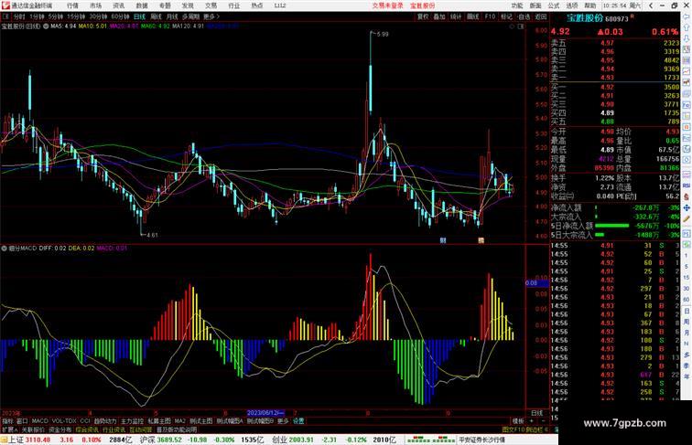Open the 行业 menu
Viewport: 692px width, 445px height.
tap(234, 5)
